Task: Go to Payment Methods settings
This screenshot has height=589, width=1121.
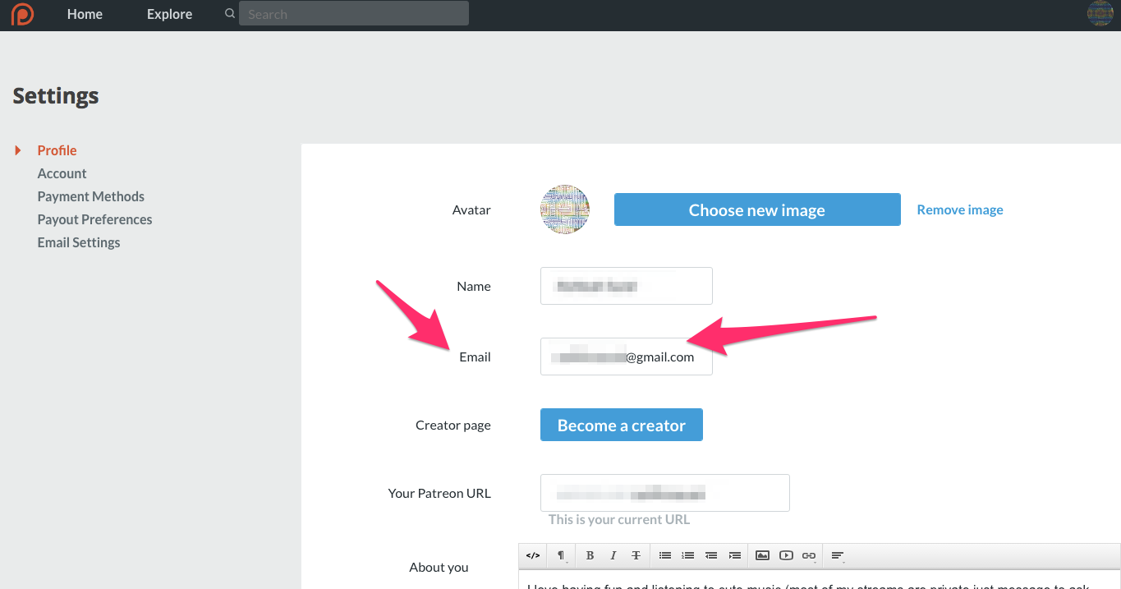Action: pos(90,196)
